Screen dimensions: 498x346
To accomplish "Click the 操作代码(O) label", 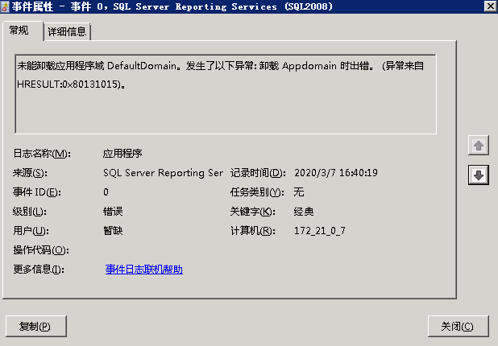I will 41,250.
